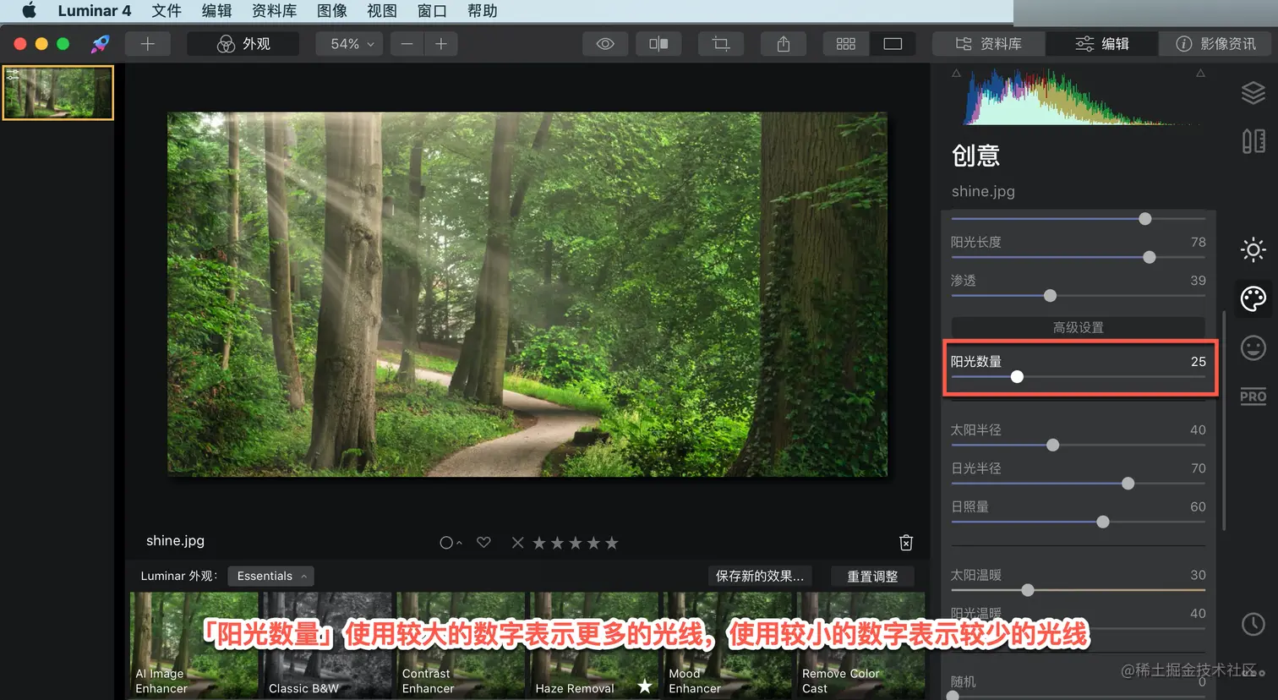The height and width of the screenshot is (700, 1278).
Task: Open the Luminar 4 application menu
Action: pyautogui.click(x=94, y=11)
